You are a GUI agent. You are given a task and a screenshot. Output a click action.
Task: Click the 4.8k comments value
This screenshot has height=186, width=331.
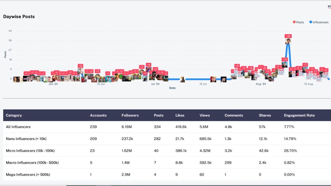tap(228, 127)
